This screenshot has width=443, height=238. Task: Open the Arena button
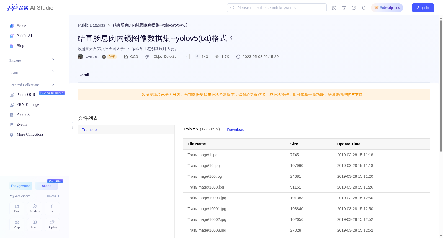point(47,186)
